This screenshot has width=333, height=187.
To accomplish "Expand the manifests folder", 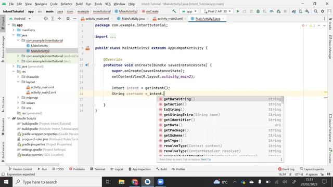I will tap(14, 30).
